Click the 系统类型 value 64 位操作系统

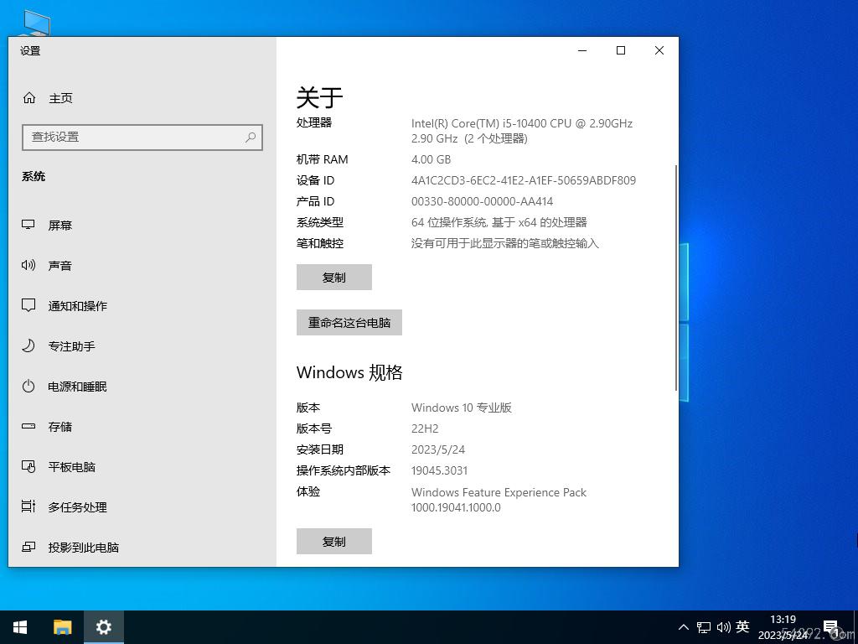[499, 222]
